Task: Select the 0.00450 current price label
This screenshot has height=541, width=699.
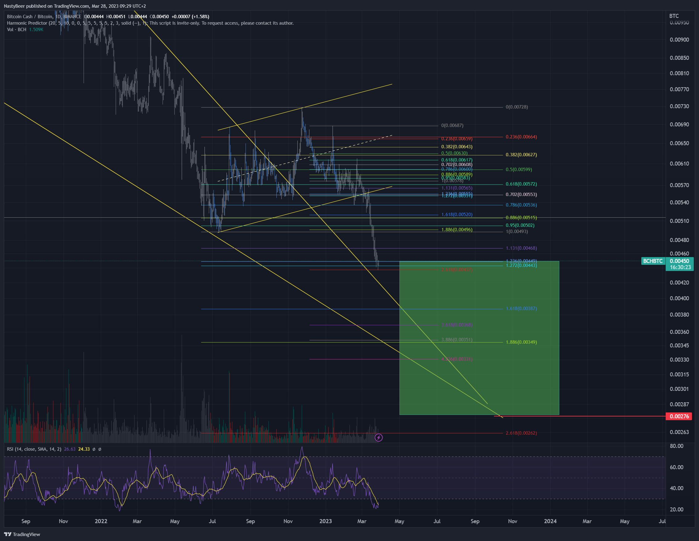Action: [x=680, y=261]
